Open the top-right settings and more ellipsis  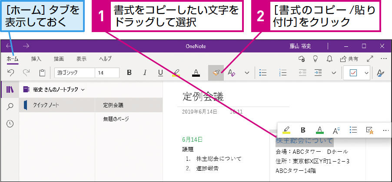tap(384, 58)
